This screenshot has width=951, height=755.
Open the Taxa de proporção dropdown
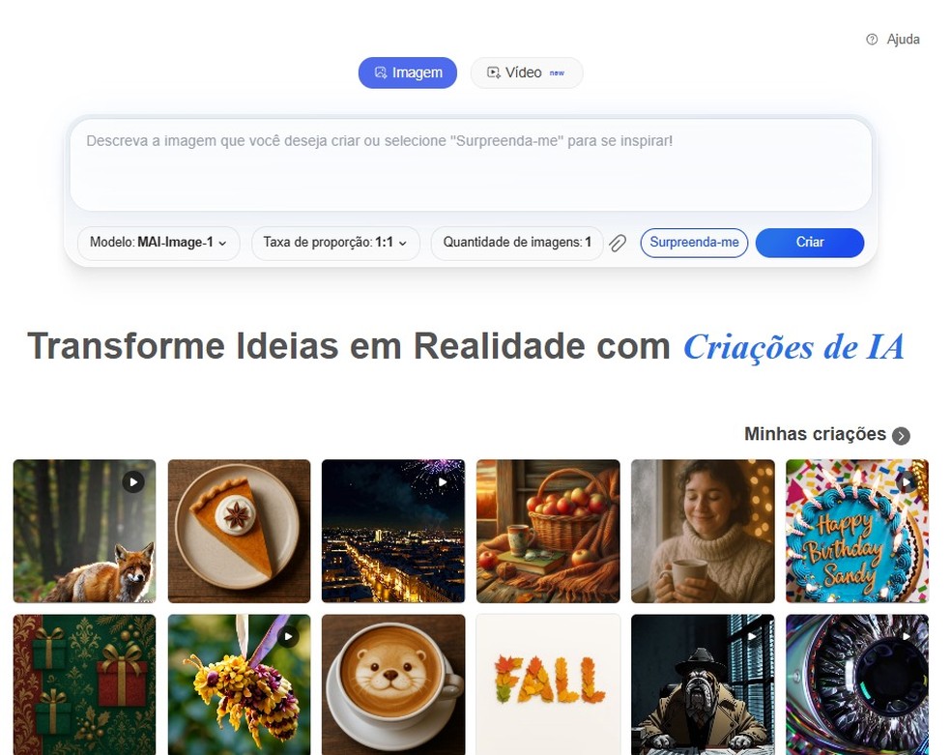[335, 243]
